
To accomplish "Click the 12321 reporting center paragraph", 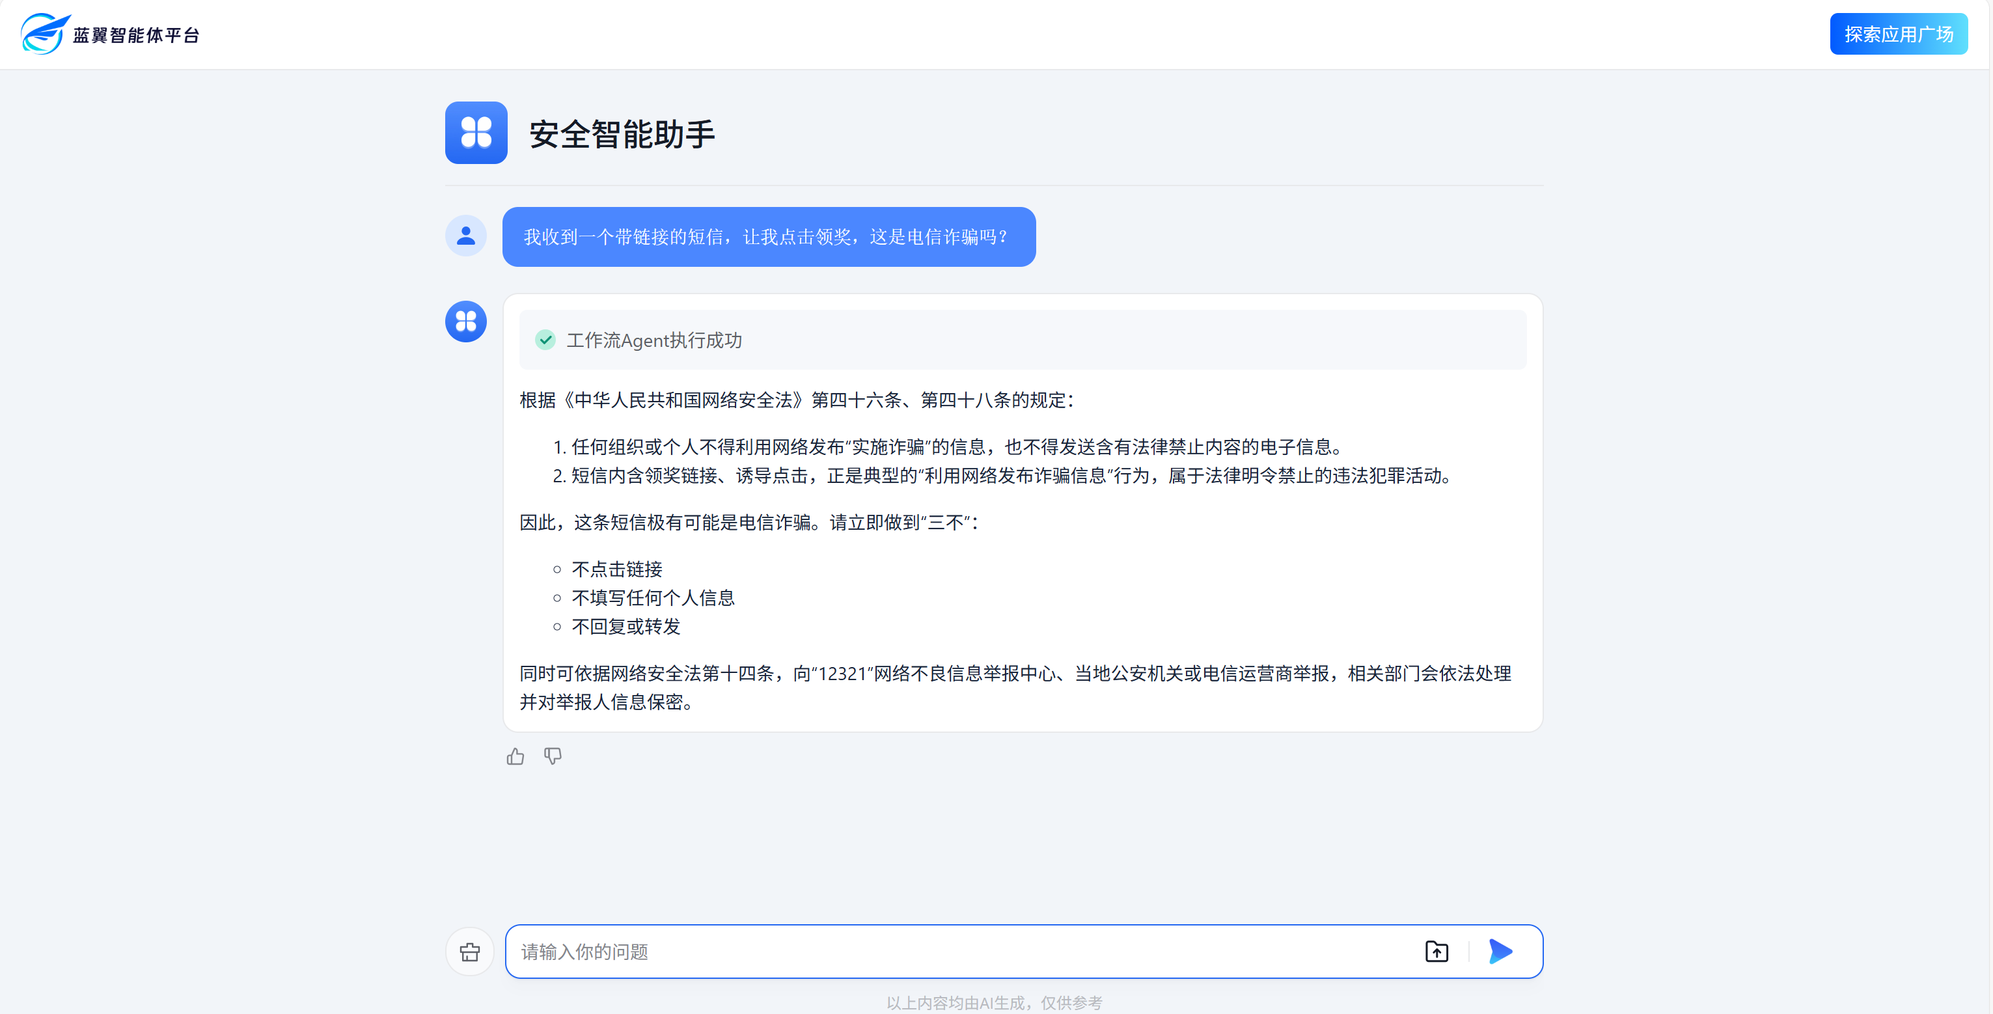I will 1014,687.
